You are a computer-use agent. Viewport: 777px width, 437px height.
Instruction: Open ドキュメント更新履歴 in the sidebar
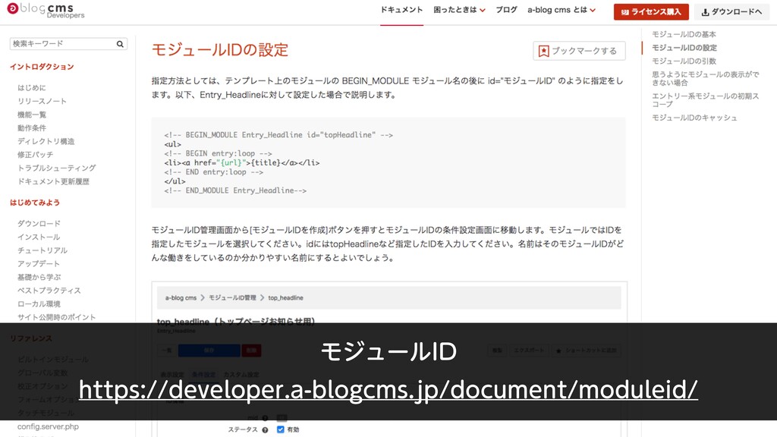tap(54, 181)
